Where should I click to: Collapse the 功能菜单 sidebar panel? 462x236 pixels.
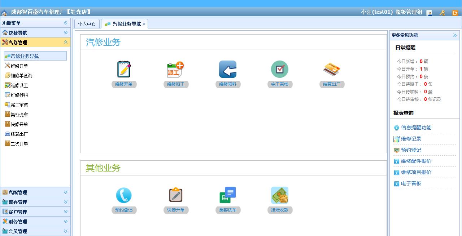click(x=66, y=23)
